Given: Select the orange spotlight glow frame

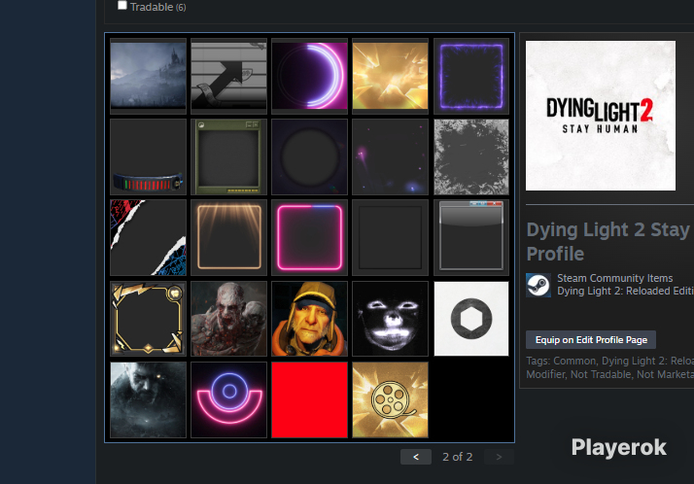Looking at the screenshot, I should (228, 237).
